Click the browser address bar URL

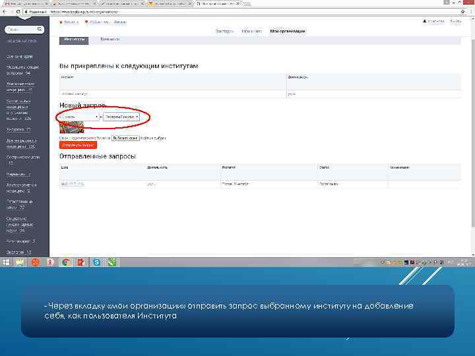click(85, 11)
